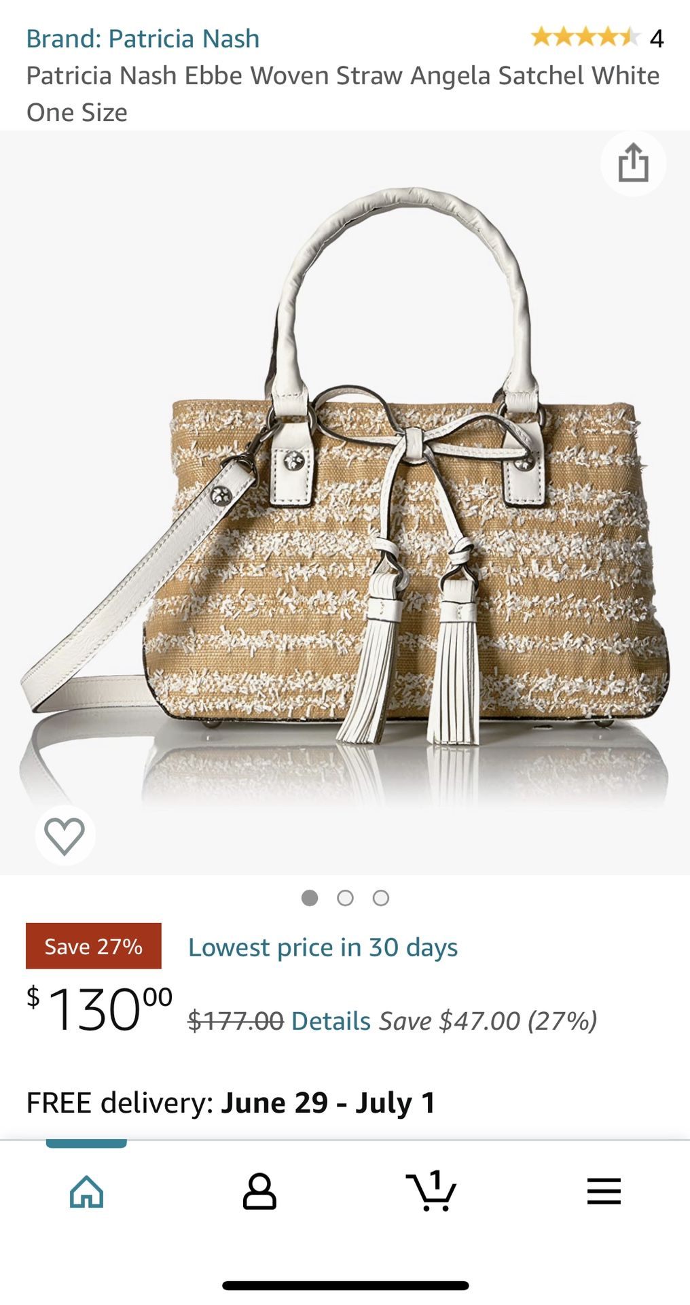Open the hamburger menu icon
This screenshot has width=690, height=1305.
click(x=604, y=1191)
